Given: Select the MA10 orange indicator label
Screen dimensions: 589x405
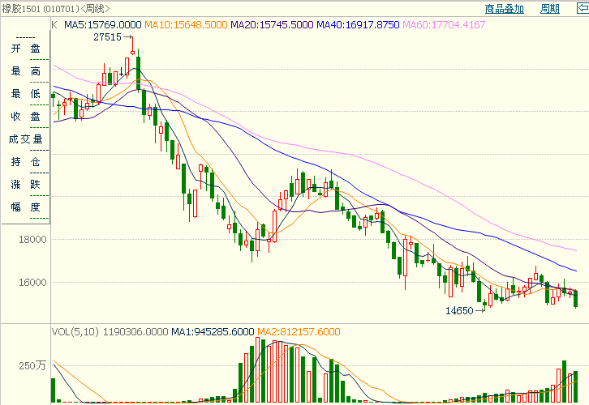Looking at the screenshot, I should click(185, 25).
